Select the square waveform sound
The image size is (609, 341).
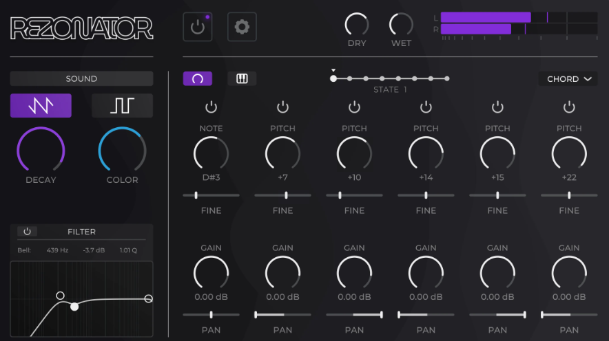tap(123, 105)
